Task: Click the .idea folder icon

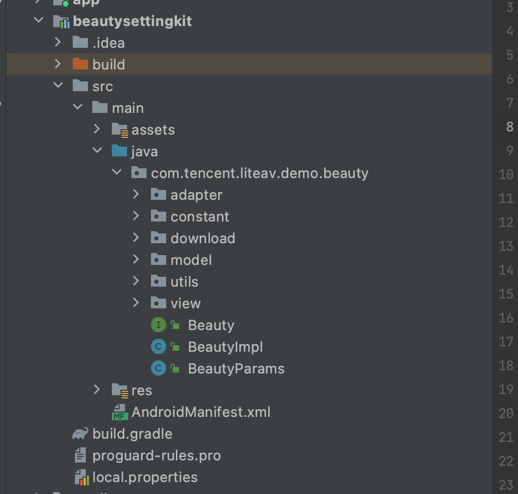Action: click(80, 42)
